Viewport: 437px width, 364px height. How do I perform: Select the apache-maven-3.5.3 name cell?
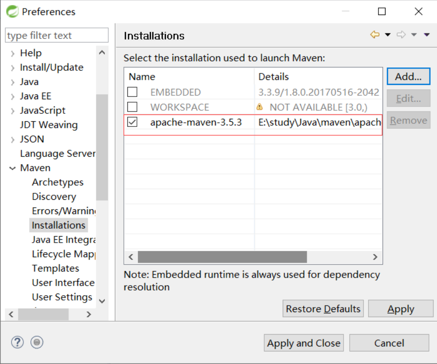(196, 122)
